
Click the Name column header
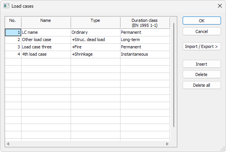click(46, 23)
